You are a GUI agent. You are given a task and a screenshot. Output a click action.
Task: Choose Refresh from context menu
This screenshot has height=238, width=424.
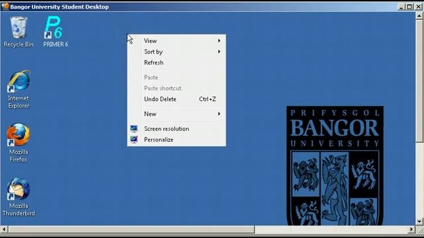pos(177,63)
